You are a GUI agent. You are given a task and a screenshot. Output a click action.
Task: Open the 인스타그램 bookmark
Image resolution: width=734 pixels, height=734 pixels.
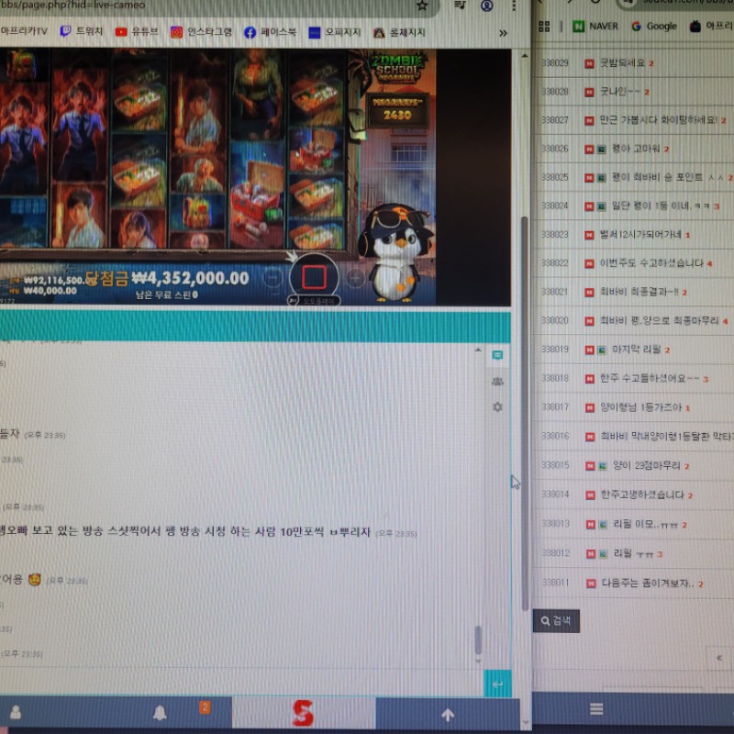[201, 32]
